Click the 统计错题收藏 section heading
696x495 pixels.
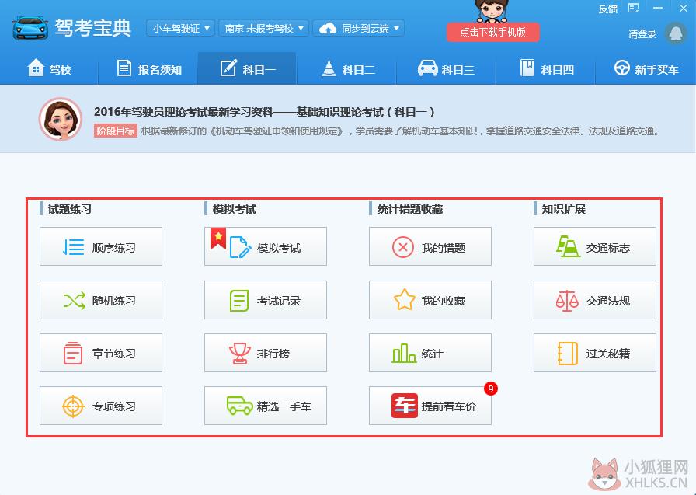pos(409,209)
